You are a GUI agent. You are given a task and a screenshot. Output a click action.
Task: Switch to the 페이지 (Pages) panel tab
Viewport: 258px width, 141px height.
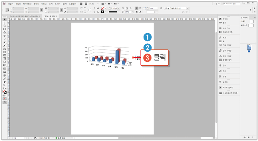click(x=244, y=17)
